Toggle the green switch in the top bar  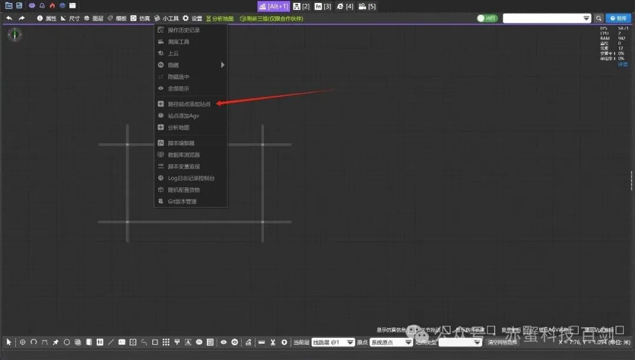click(487, 18)
